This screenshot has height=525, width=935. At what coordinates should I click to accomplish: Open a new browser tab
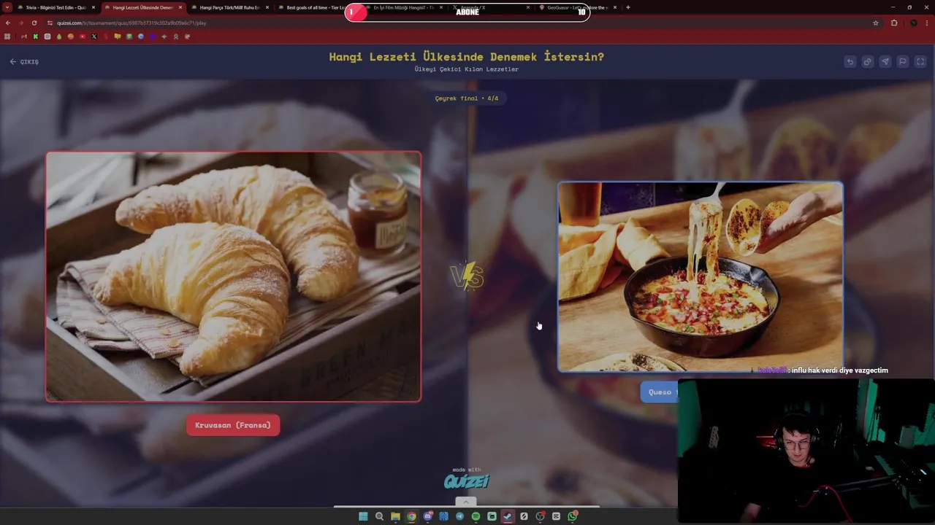(x=628, y=7)
